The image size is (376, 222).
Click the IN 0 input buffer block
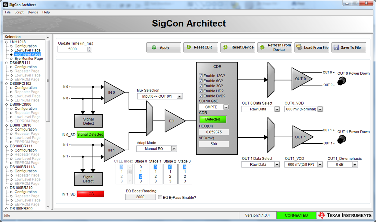pyautogui.click(x=113, y=92)
